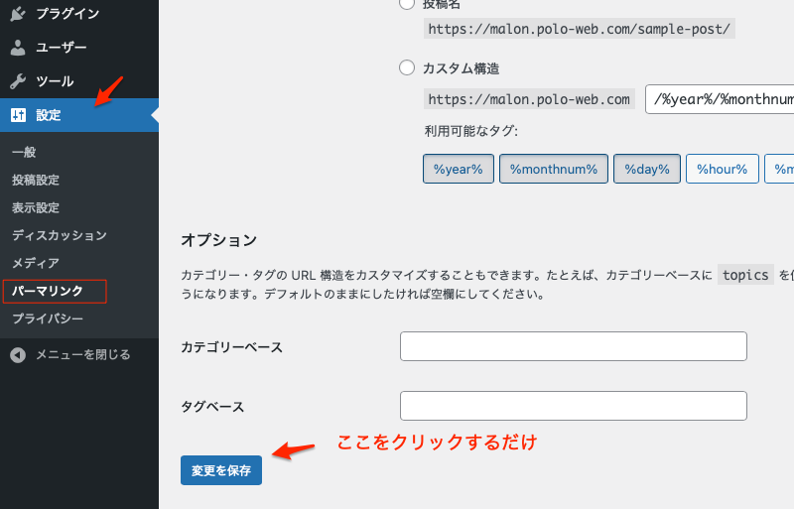Click the %hour% tag button

tap(722, 169)
